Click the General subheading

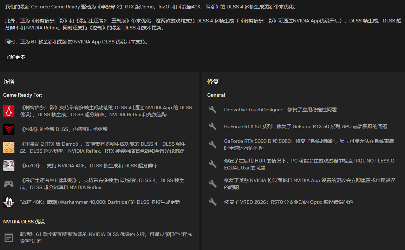(x=216, y=95)
